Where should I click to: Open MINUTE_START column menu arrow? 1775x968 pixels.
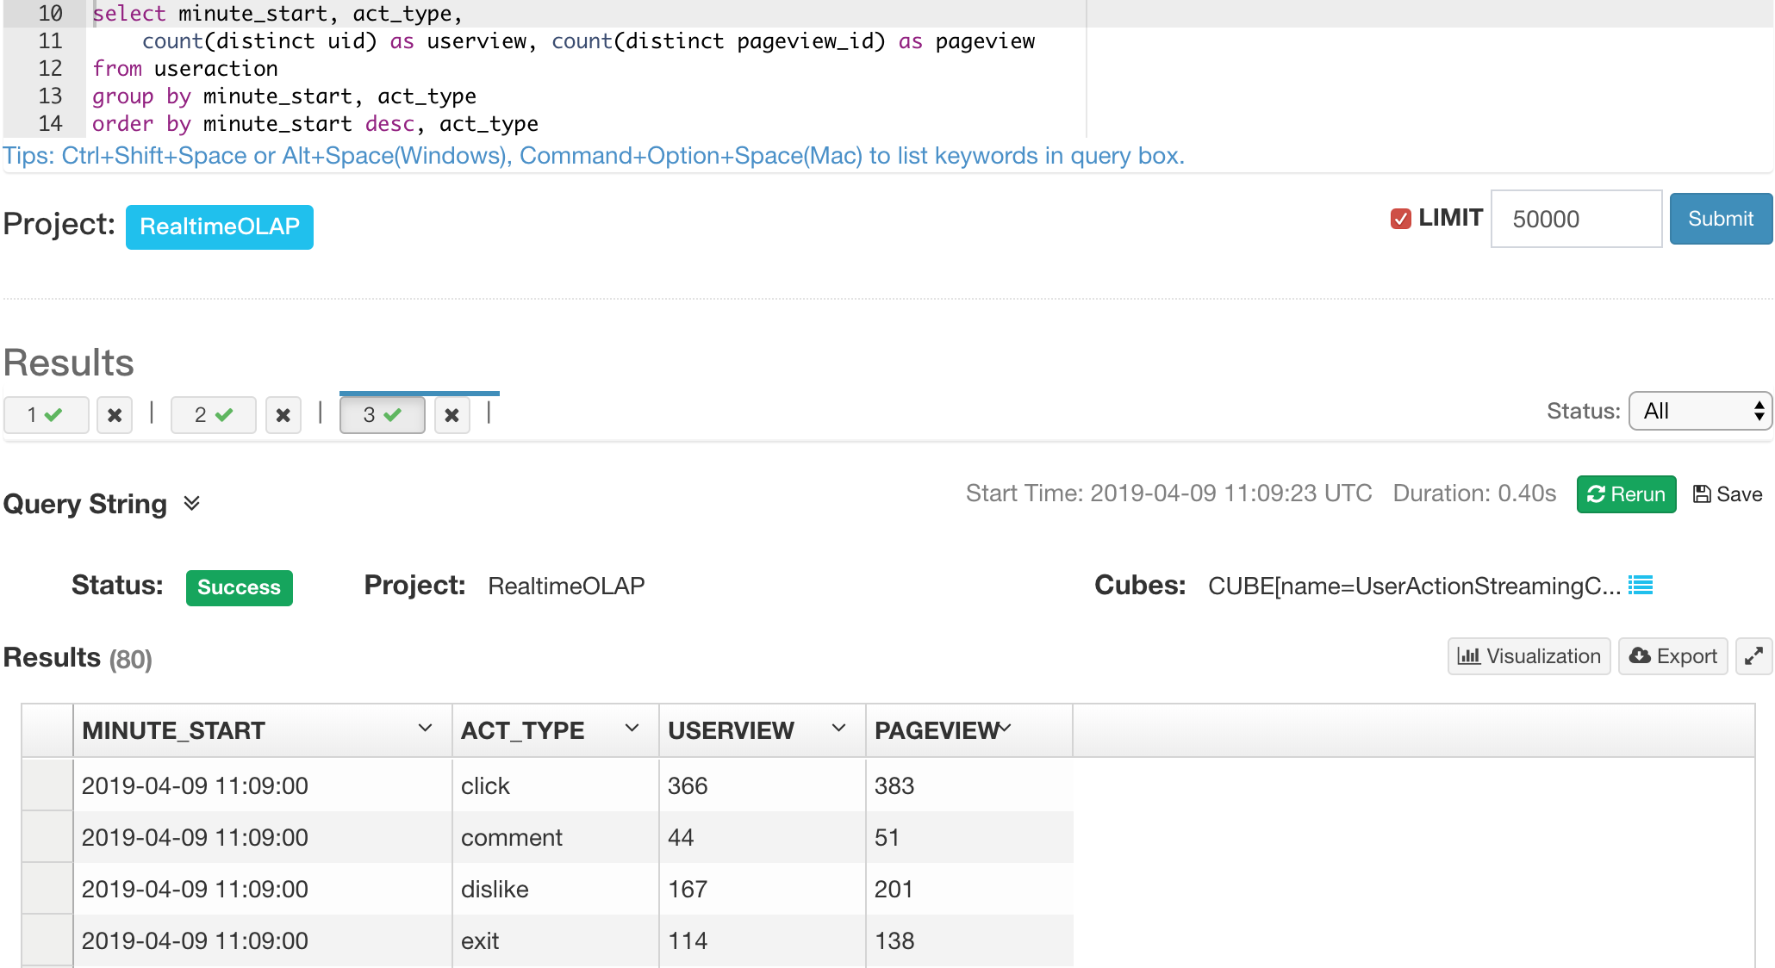(425, 729)
